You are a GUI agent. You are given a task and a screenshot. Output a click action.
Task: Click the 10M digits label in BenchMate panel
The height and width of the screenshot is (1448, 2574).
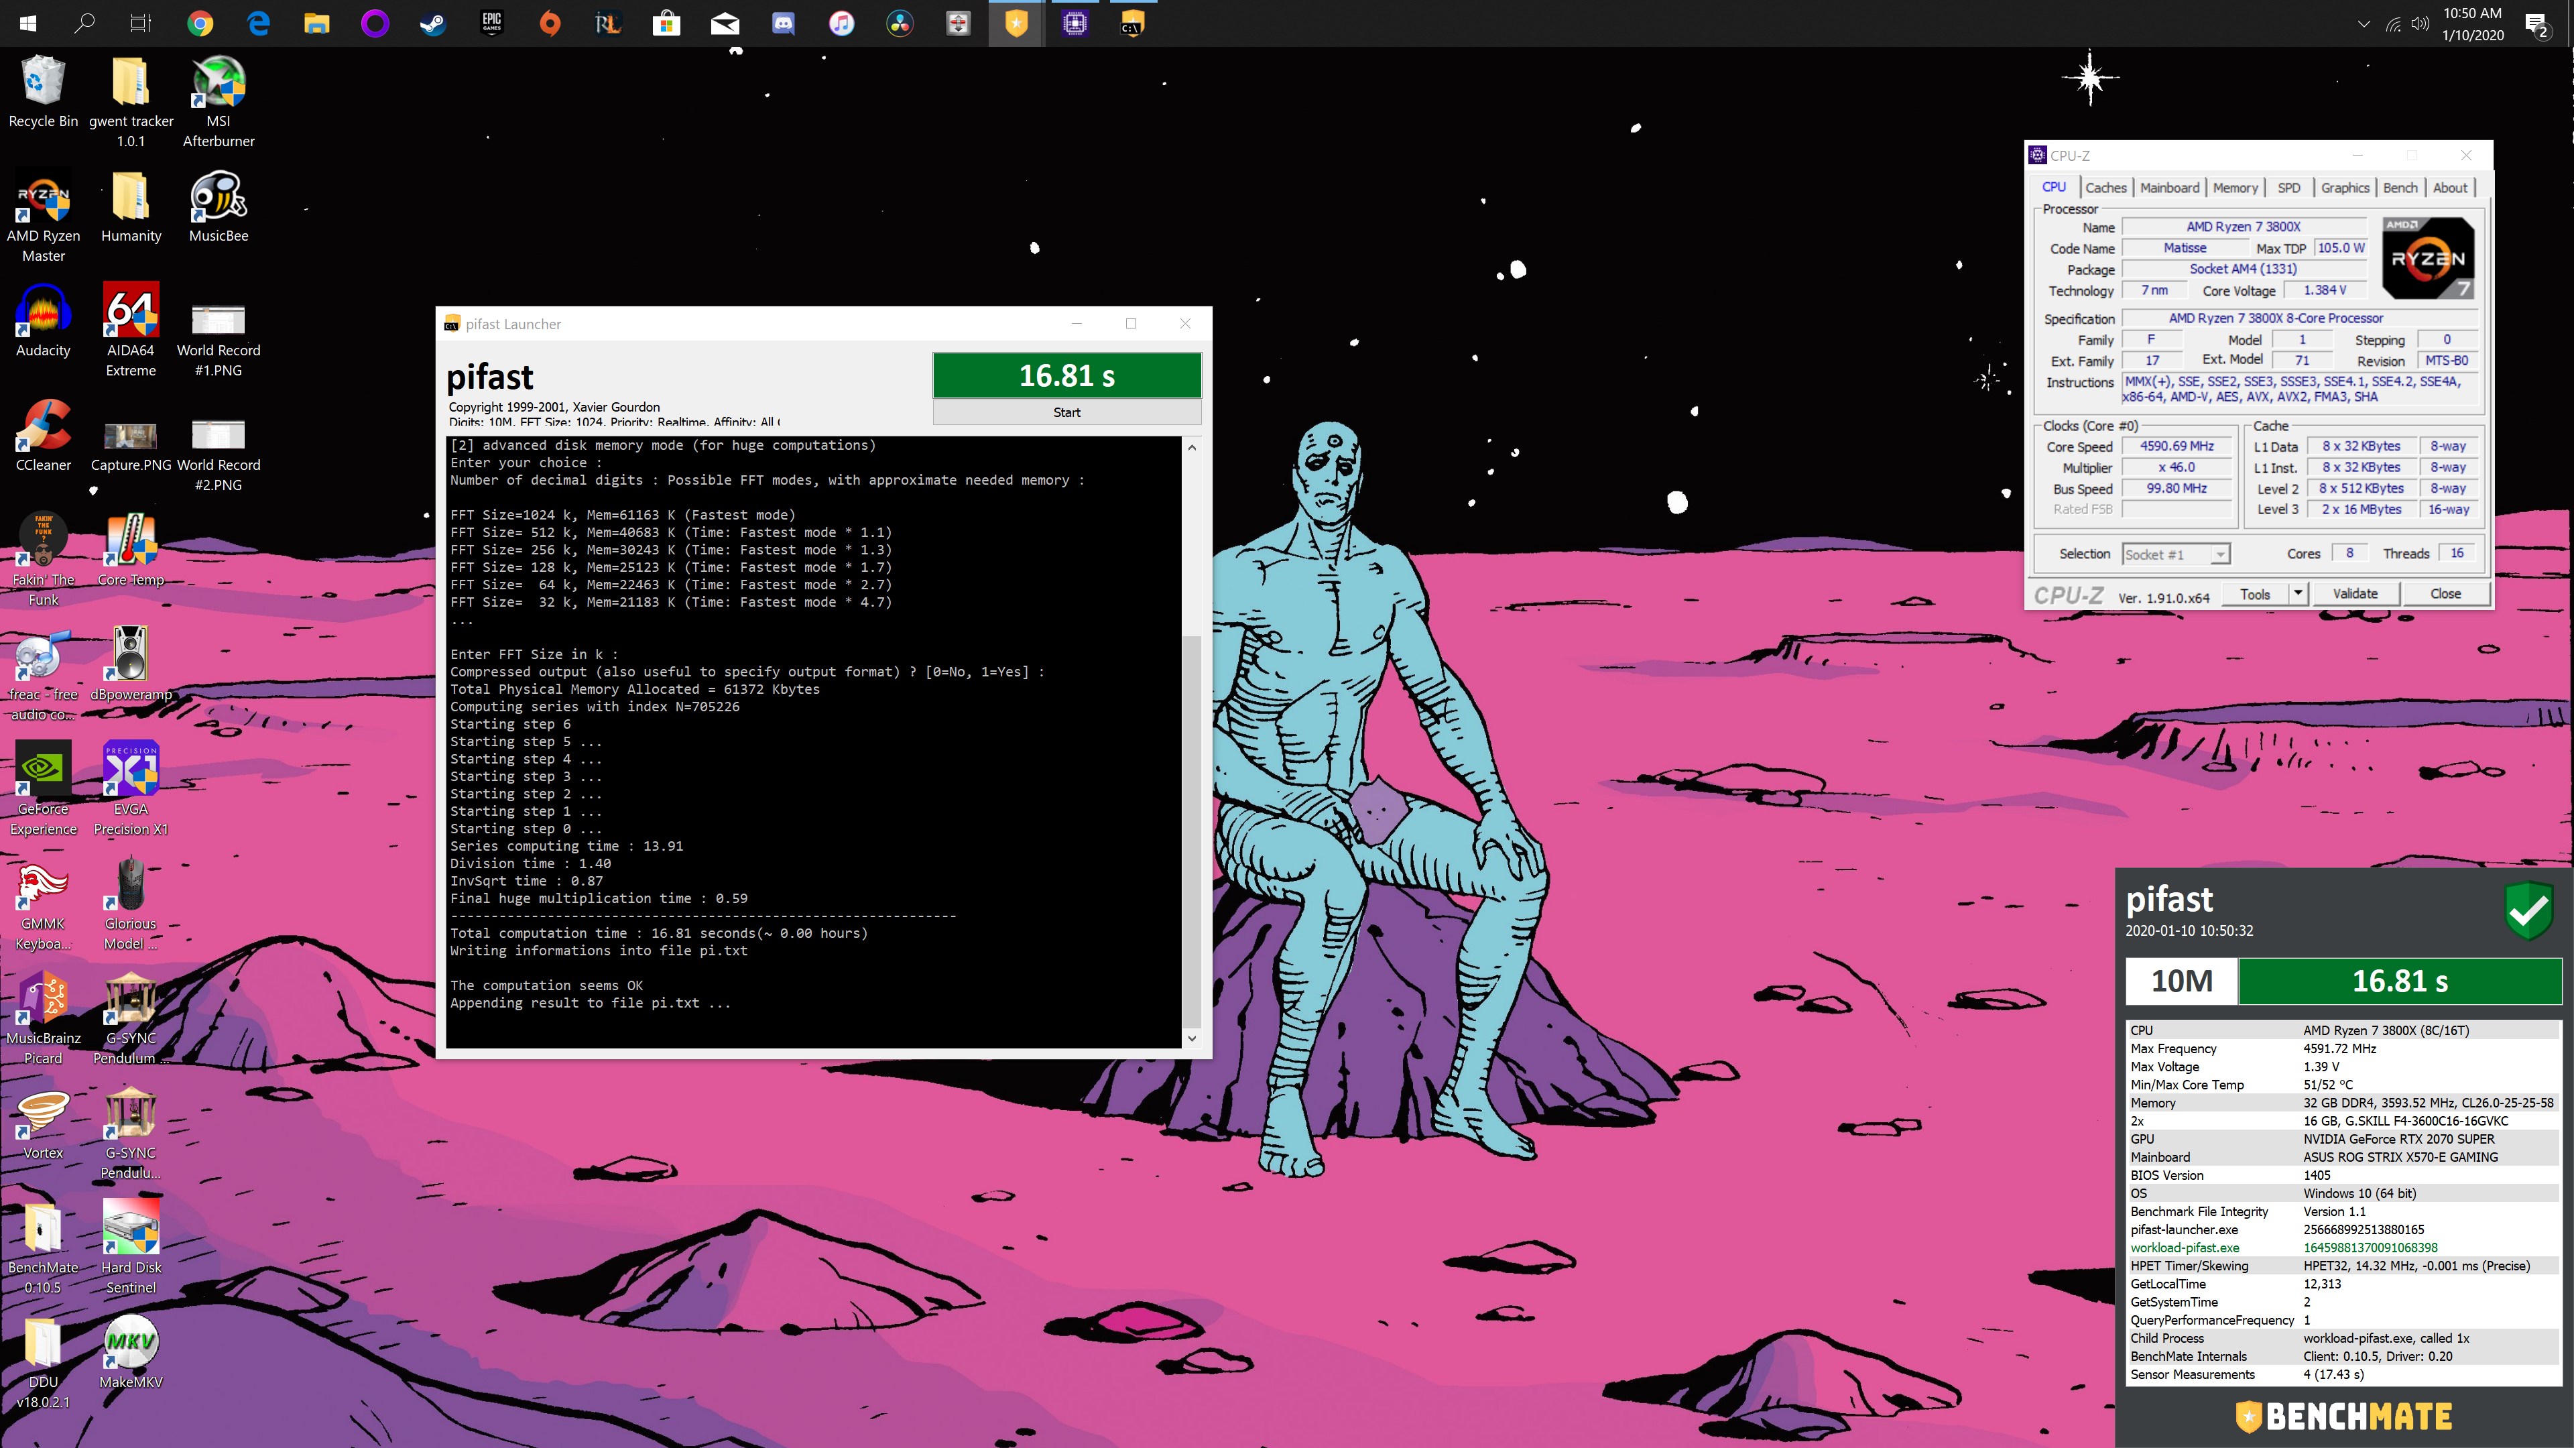click(x=2181, y=980)
